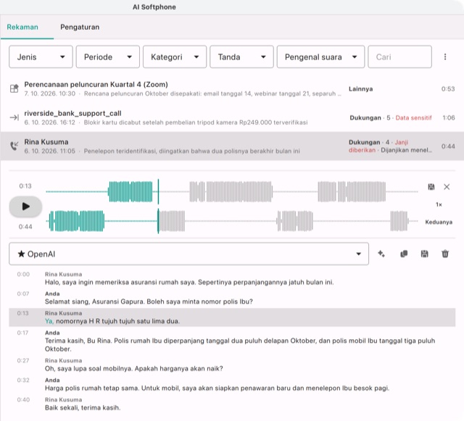Click the 0:53 duration of Zoom recording
464x421 pixels.
(448, 88)
